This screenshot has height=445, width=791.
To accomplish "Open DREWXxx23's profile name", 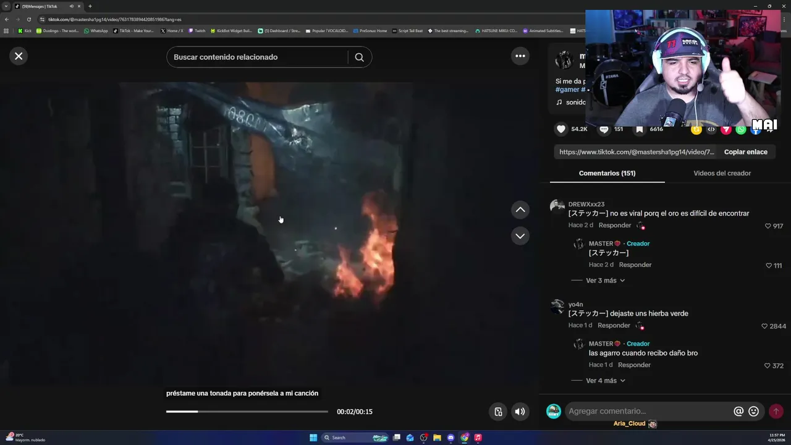I will [586, 204].
